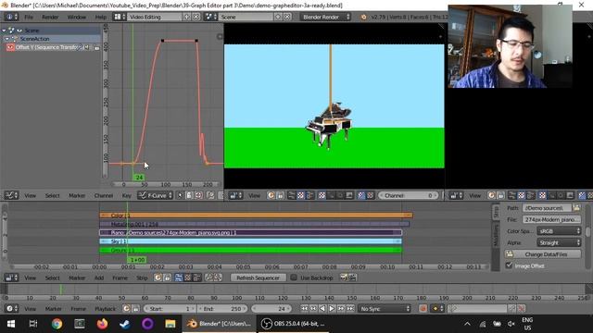Toggle the auto keyframe record button
Image resolution: width=593 pixels, height=333 pixels.
(x=423, y=308)
